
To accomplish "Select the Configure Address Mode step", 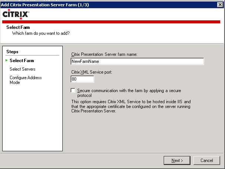I will 26,80.
